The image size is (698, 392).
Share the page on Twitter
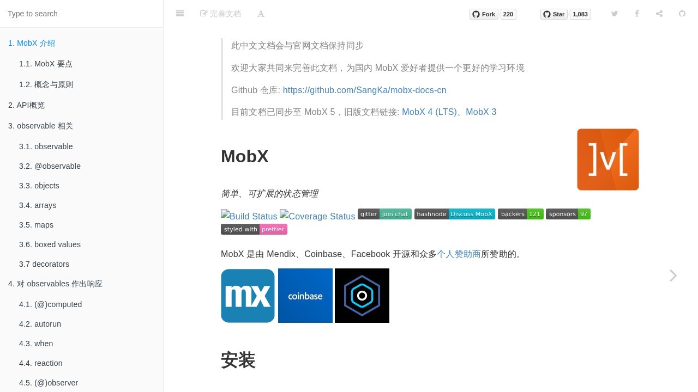click(615, 14)
